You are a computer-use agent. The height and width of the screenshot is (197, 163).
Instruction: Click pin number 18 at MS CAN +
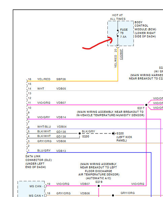[48, 193]
